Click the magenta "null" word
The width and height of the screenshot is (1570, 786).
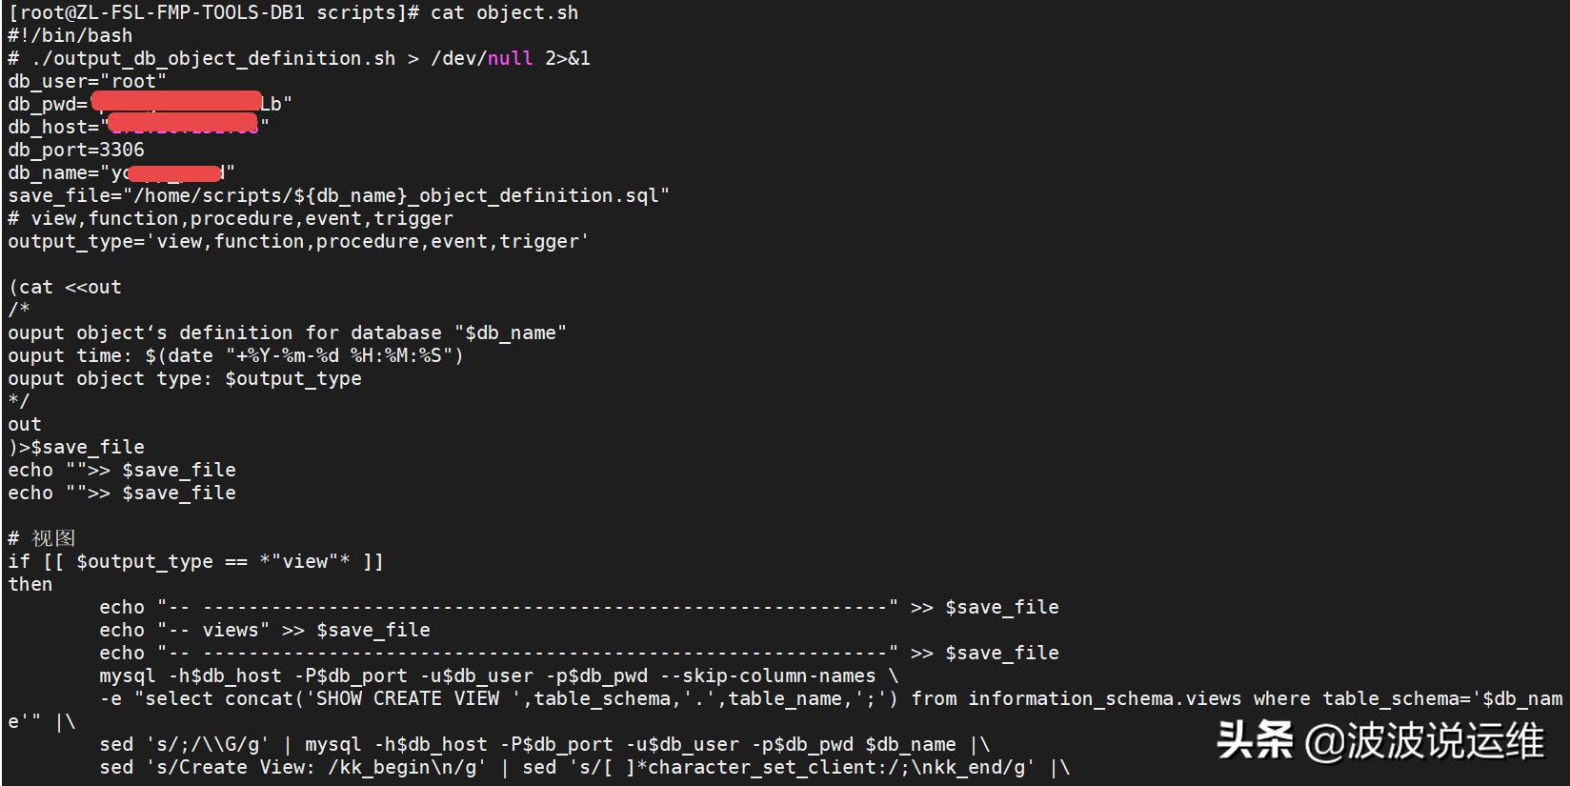[510, 58]
